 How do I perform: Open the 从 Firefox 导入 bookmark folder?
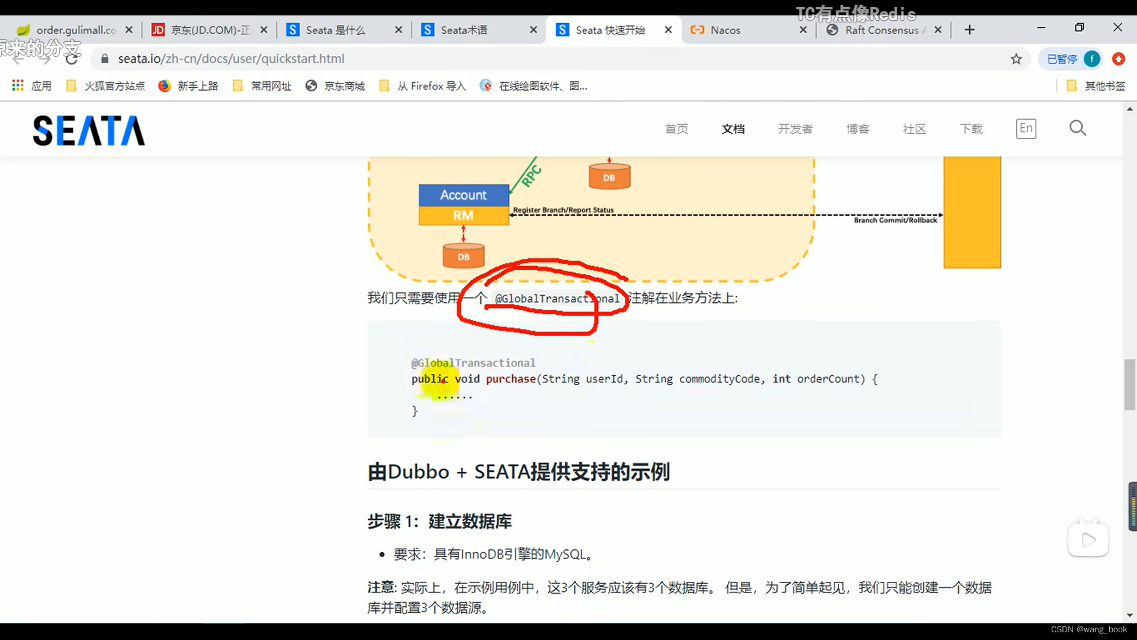(423, 86)
